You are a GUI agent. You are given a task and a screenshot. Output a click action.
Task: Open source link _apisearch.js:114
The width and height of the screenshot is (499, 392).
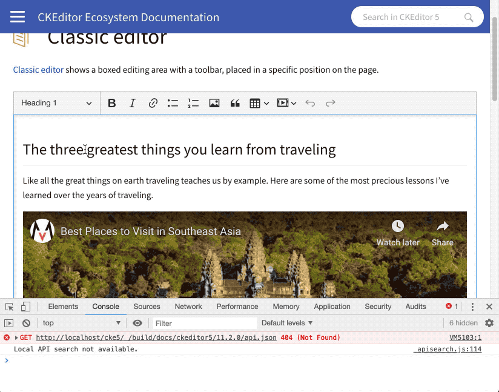coord(448,349)
